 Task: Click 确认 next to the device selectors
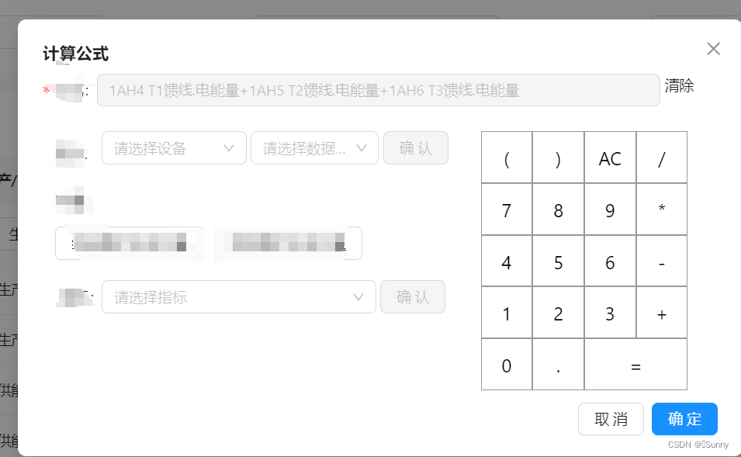416,147
